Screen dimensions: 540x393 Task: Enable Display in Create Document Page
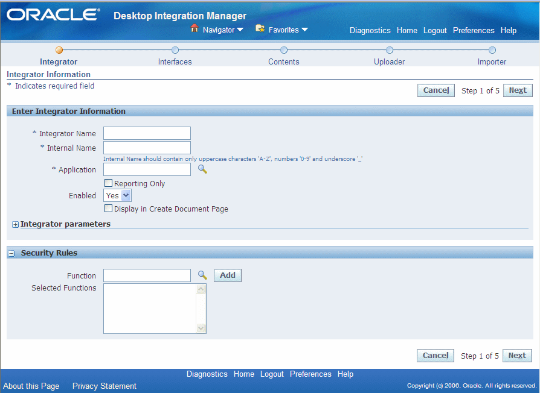(x=109, y=209)
